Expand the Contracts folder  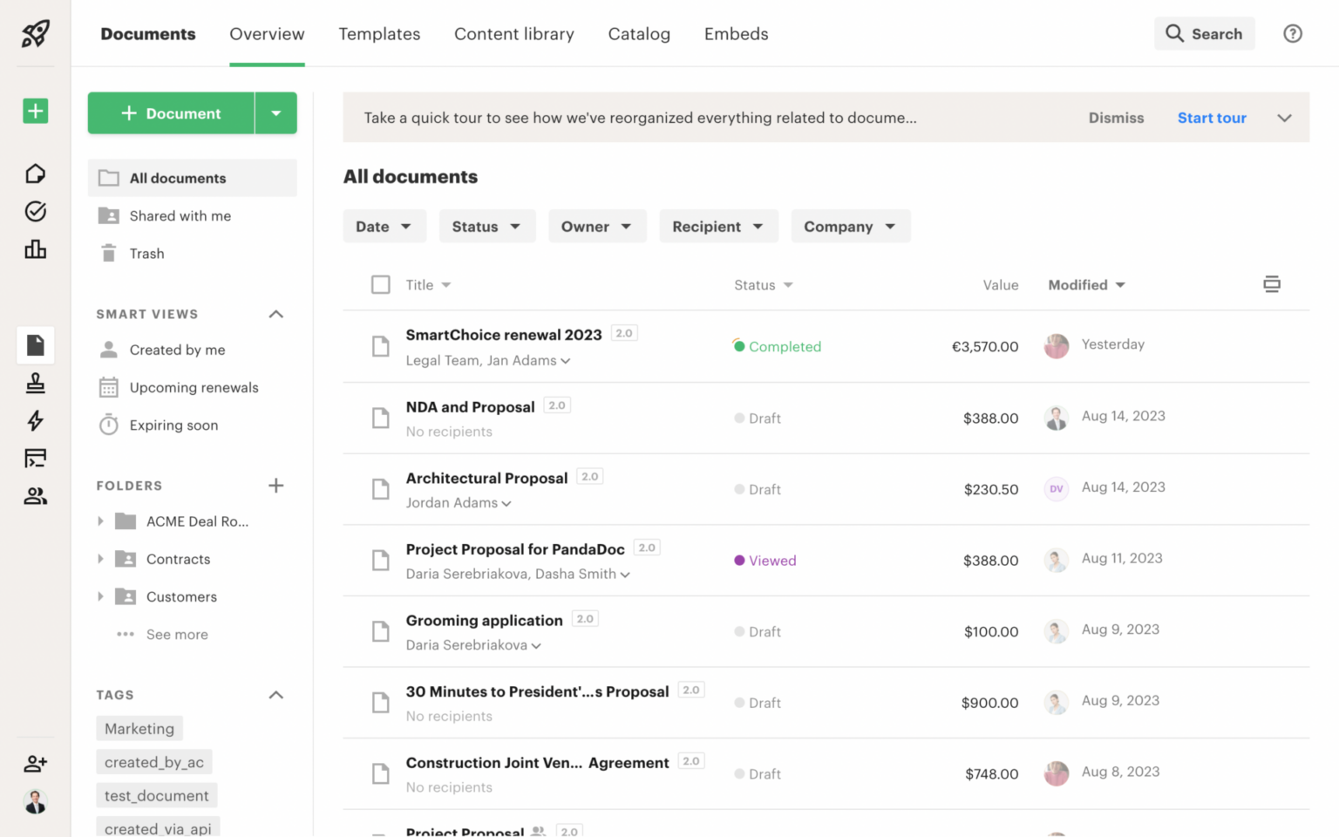point(100,559)
